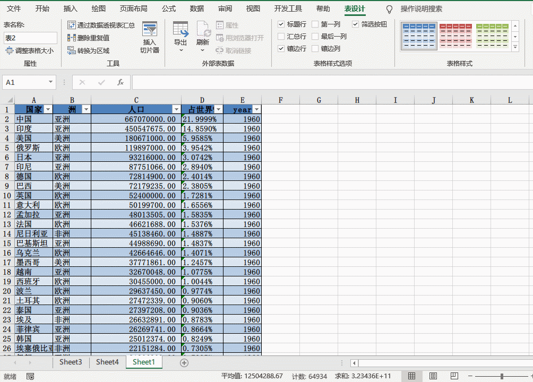Click the Unlink (取消链接) icon

click(x=220, y=50)
